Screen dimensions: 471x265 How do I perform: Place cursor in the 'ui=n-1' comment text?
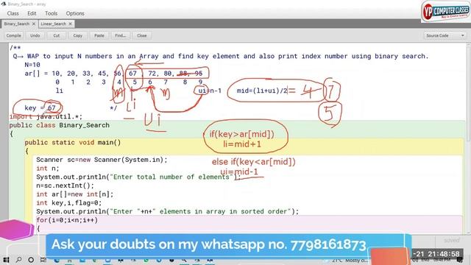[x=210, y=91]
